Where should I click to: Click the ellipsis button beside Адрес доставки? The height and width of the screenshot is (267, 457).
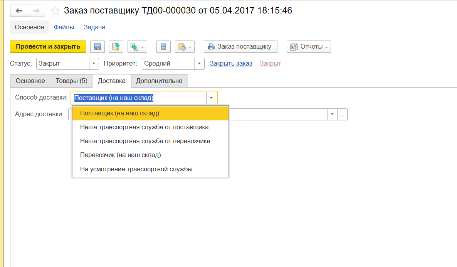[x=343, y=114]
